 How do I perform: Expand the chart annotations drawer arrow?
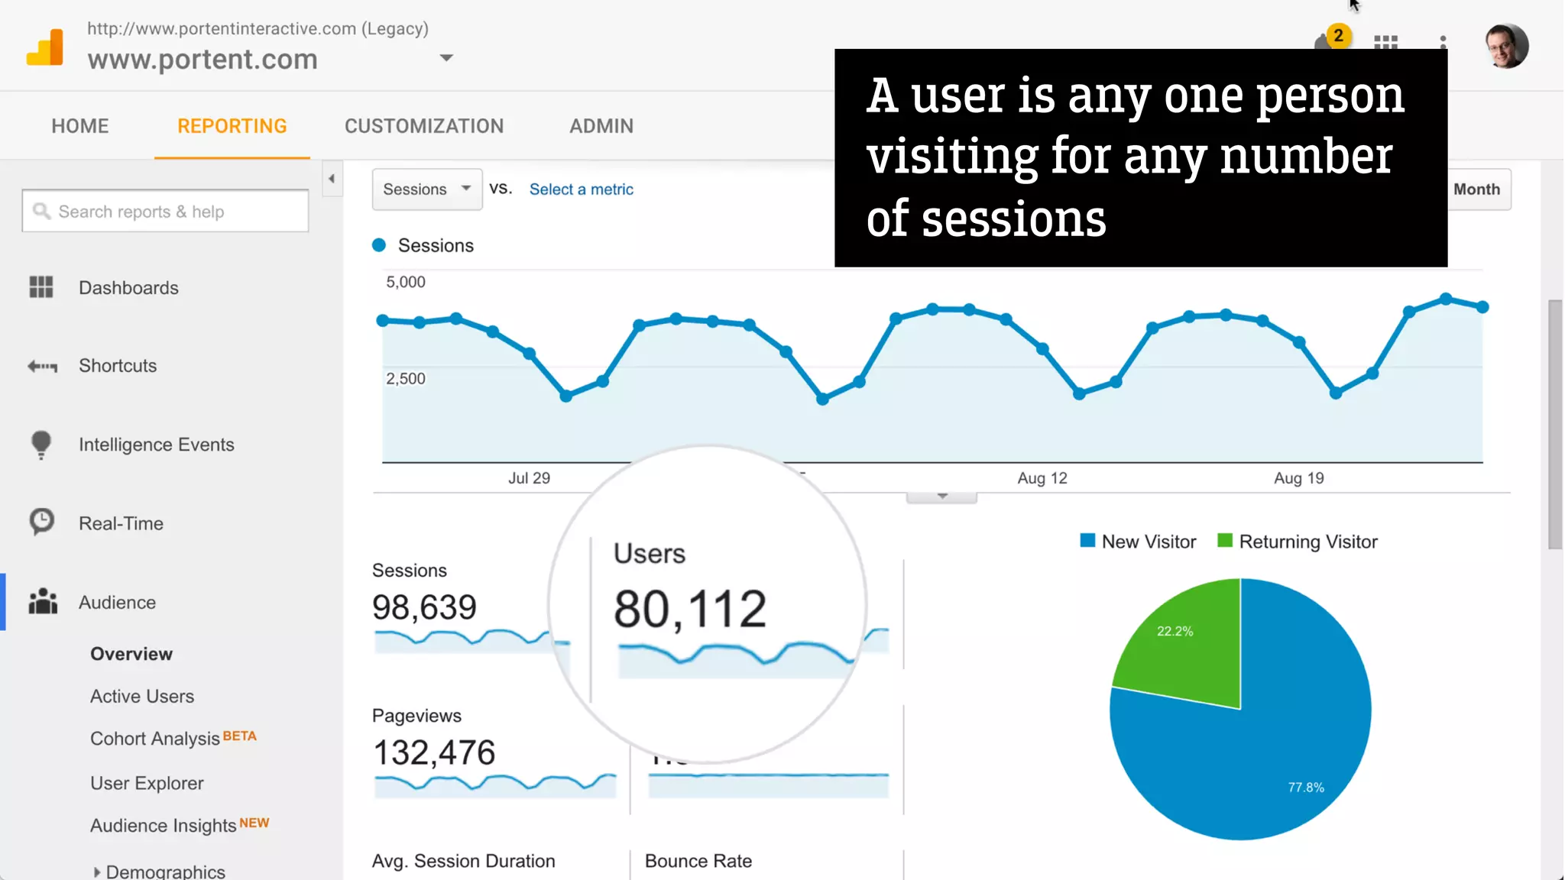[941, 497]
